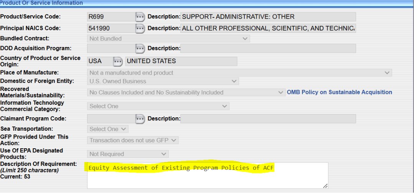Open Country of Origin lookup button
The width and height of the screenshot is (419, 193).
coord(118,61)
